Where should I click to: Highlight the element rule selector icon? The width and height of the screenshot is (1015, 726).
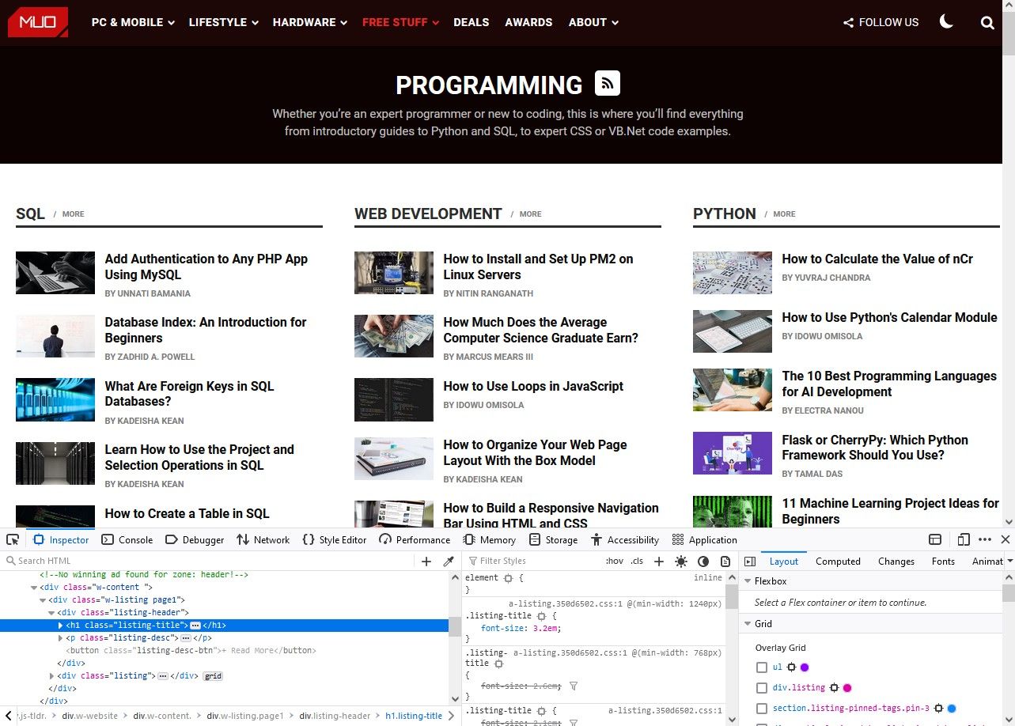pos(508,578)
